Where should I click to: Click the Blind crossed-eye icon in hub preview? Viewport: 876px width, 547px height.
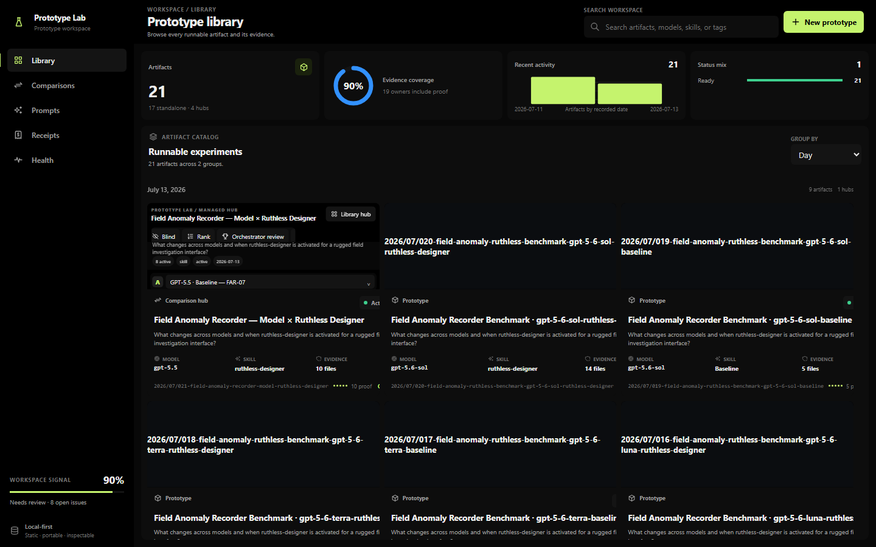click(x=156, y=236)
